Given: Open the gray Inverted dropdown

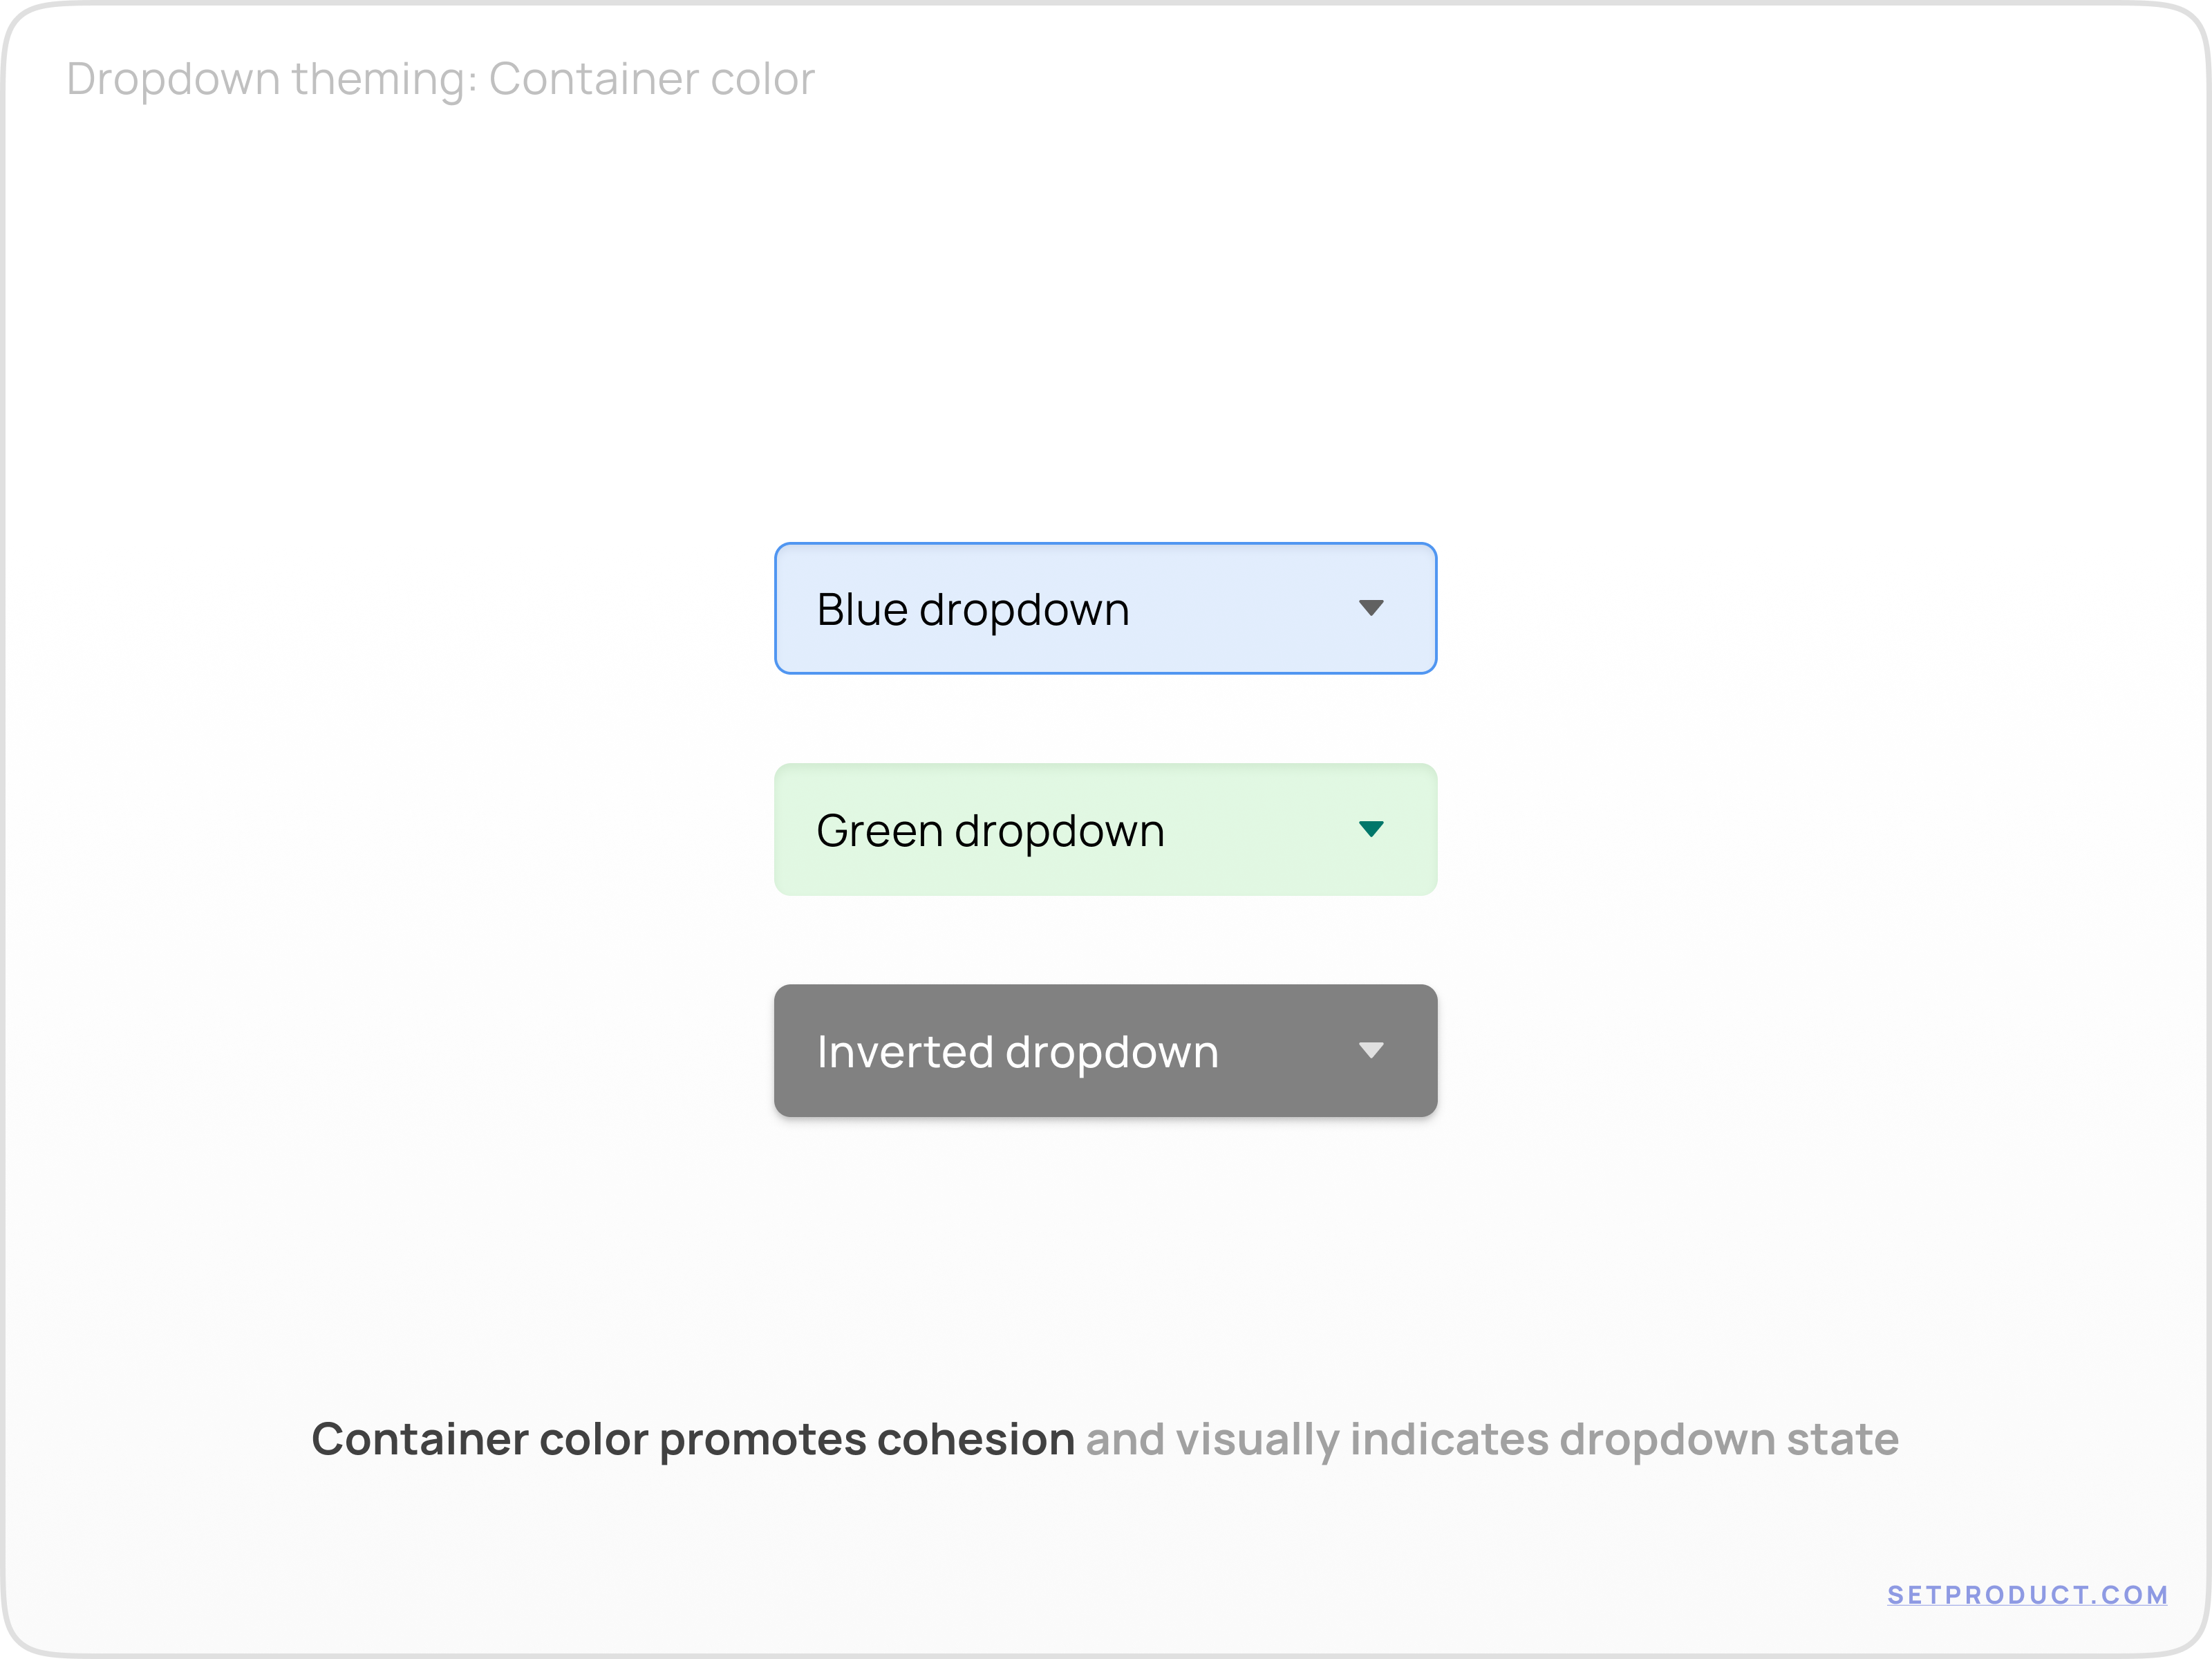Looking at the screenshot, I should coord(1105,1050).
